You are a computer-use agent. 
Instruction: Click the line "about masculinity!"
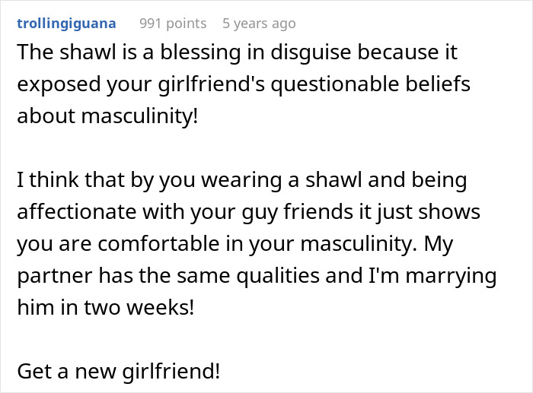(x=107, y=116)
